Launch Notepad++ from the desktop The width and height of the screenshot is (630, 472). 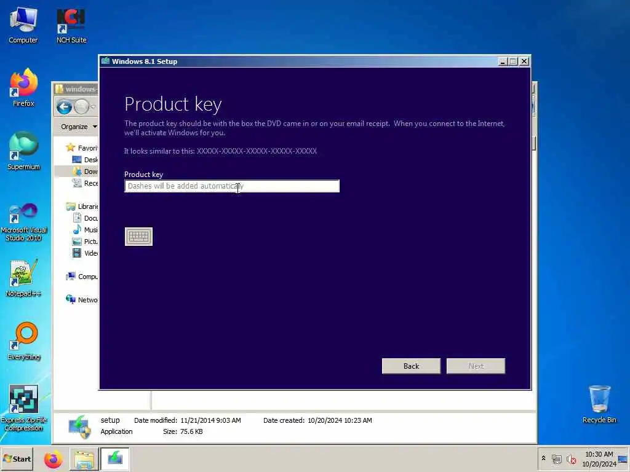[x=23, y=278]
